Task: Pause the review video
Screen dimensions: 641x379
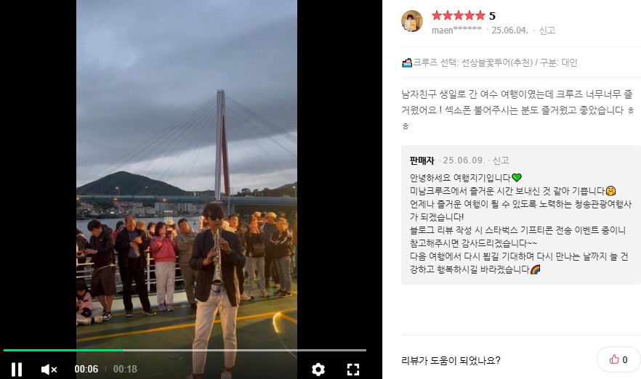Action: (x=17, y=369)
